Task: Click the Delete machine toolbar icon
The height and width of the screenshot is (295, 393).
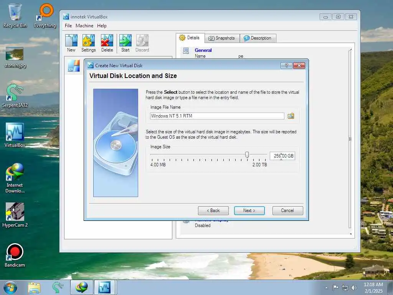Action: click(107, 43)
